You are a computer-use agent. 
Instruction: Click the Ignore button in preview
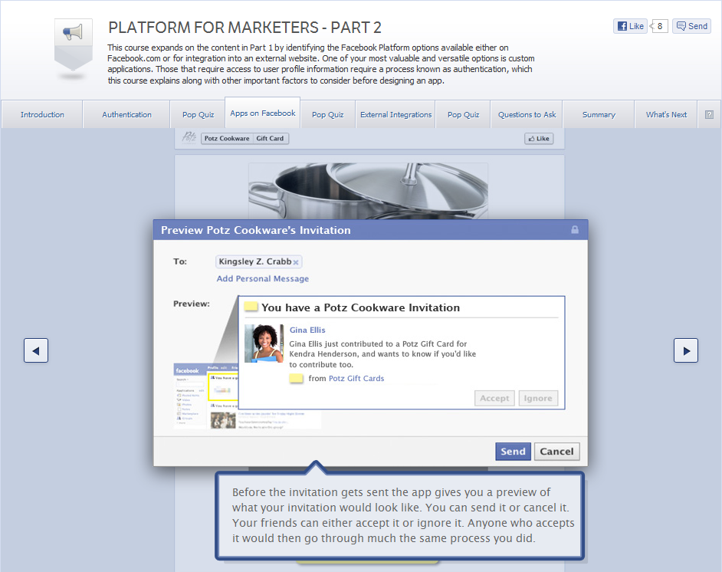tap(538, 399)
